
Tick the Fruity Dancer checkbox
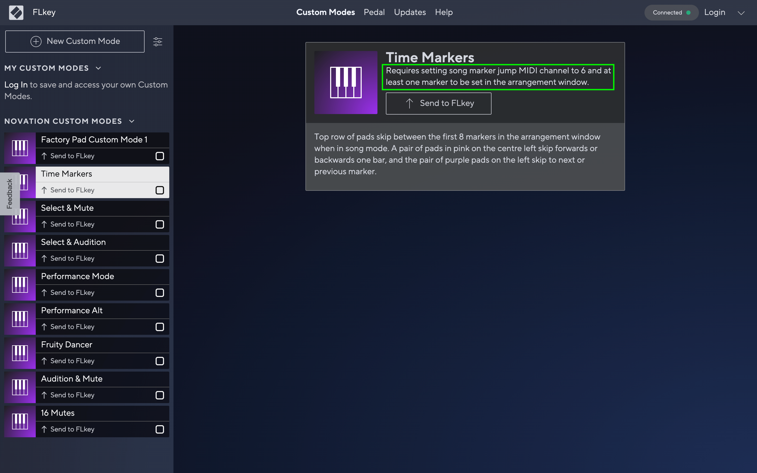[x=160, y=361]
